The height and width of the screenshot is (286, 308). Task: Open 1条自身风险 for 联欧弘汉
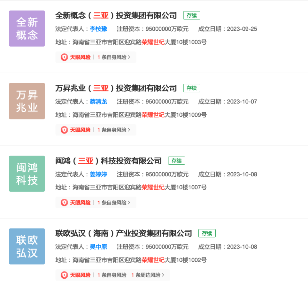112,275
